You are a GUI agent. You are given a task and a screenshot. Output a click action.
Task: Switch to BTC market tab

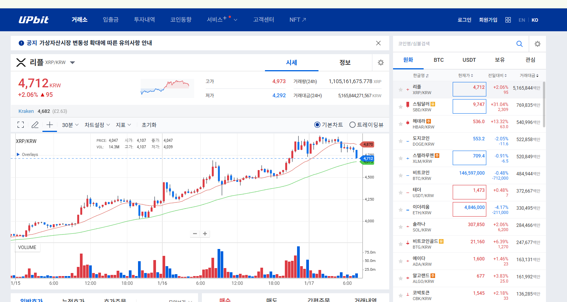pyautogui.click(x=439, y=60)
